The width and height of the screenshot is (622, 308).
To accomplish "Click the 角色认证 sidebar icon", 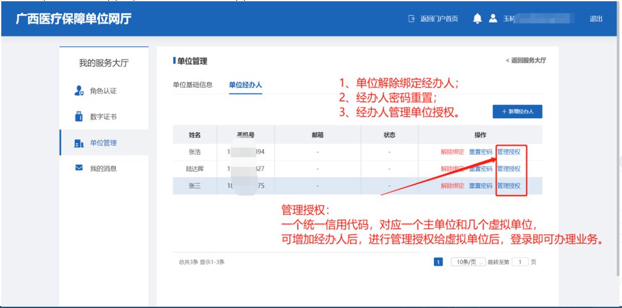I will [x=79, y=91].
